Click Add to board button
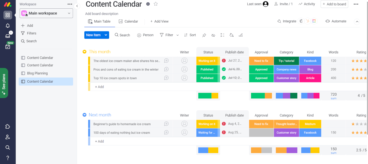The width and height of the screenshot is (368, 164). (334, 4)
